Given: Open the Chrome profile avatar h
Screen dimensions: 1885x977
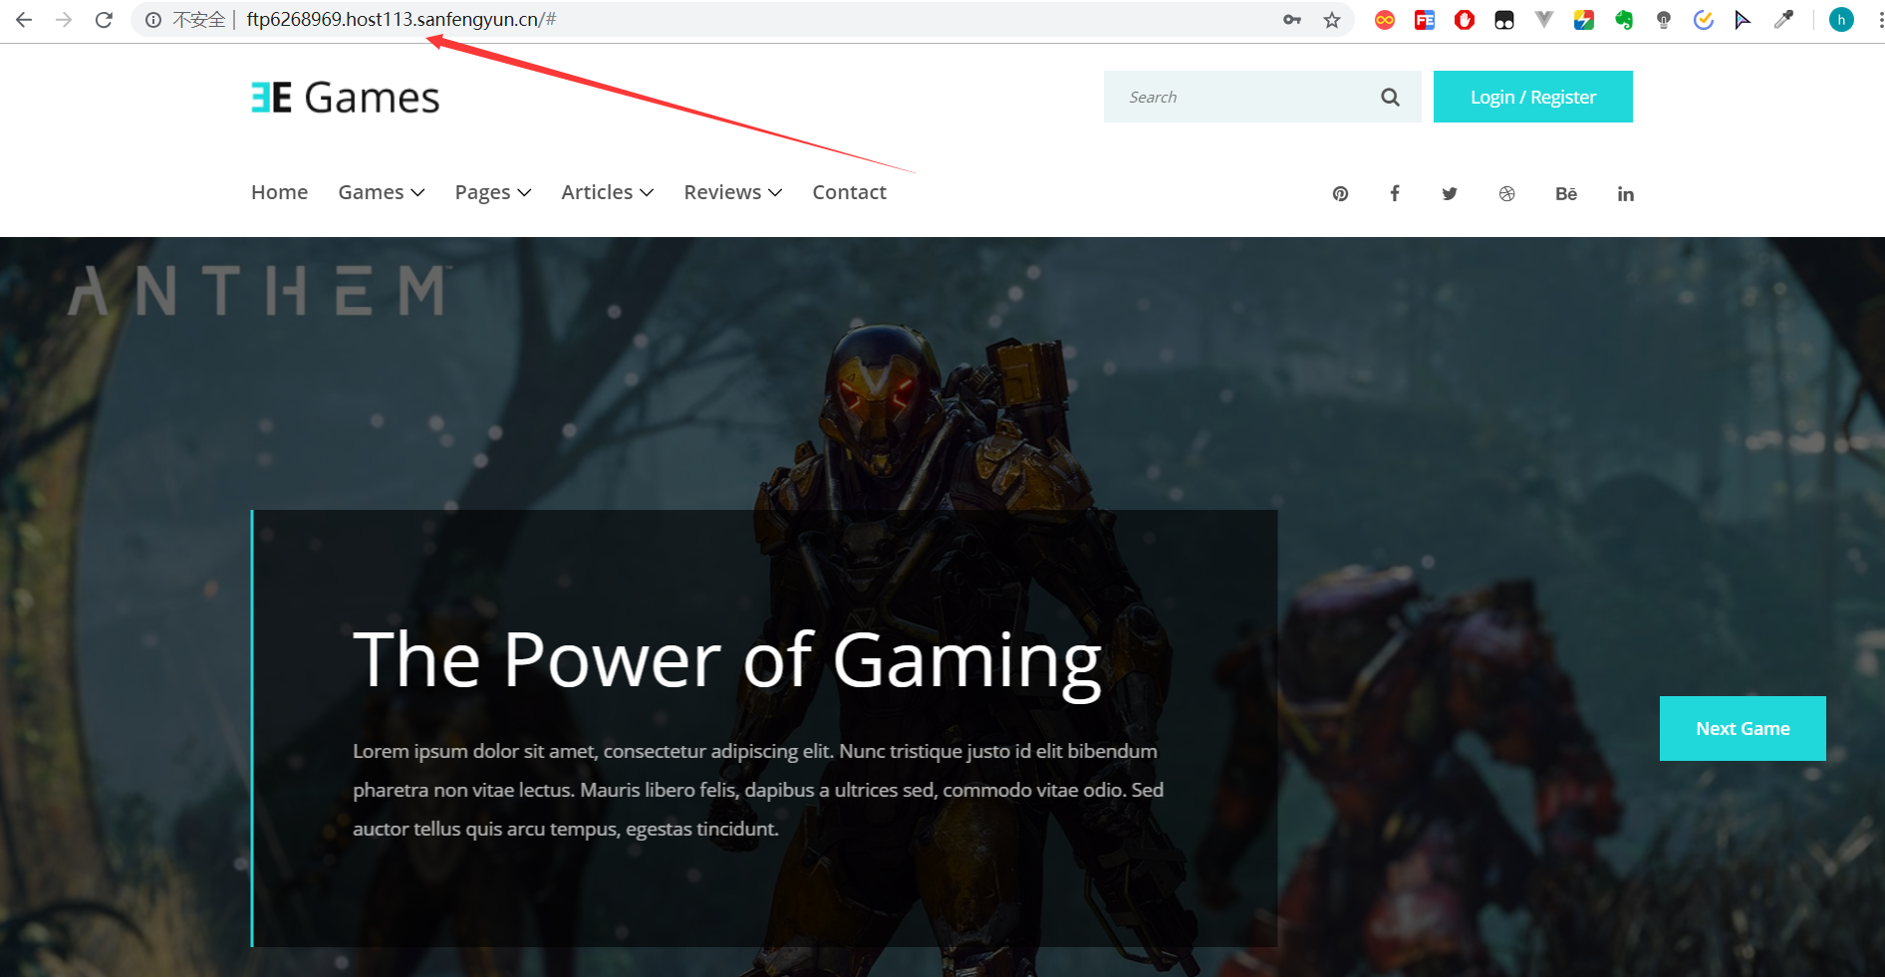Looking at the screenshot, I should point(1841,20).
